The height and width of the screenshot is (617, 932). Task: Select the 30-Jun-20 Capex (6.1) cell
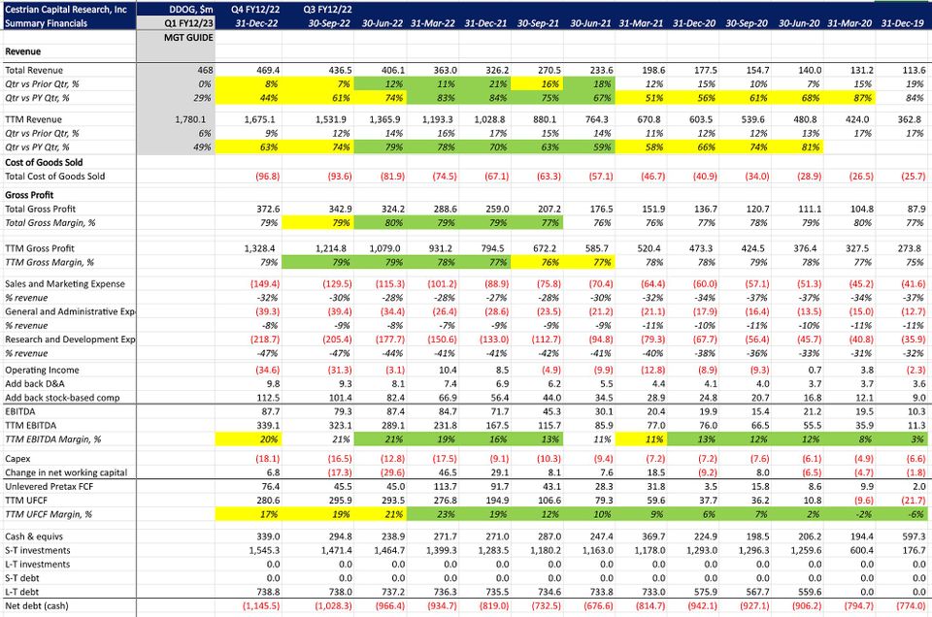coord(798,459)
